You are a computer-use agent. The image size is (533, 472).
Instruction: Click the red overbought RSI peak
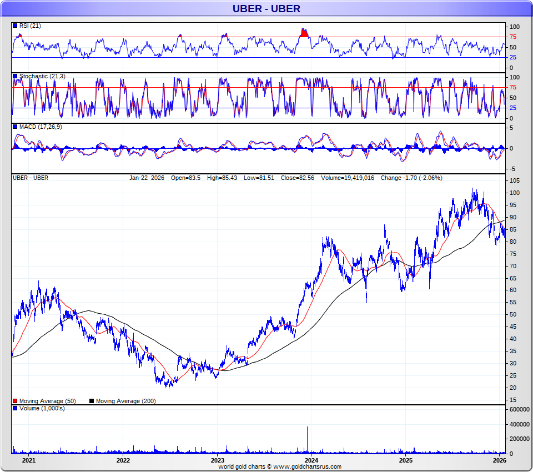[x=304, y=33]
